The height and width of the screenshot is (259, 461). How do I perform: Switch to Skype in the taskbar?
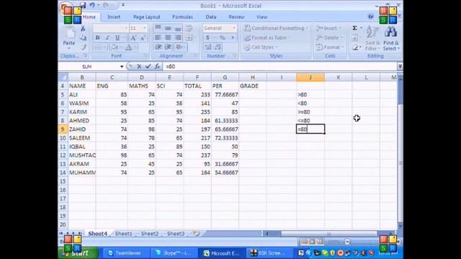[x=174, y=253]
